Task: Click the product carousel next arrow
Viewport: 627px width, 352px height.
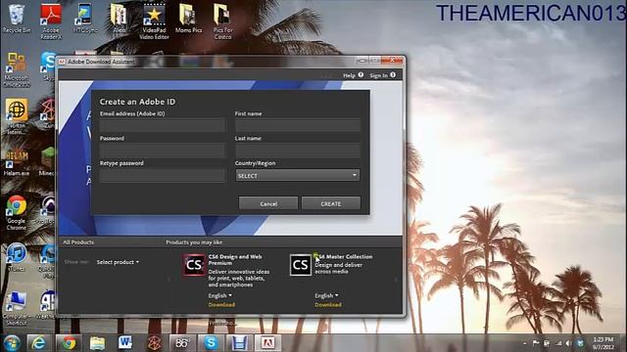Action: [x=396, y=280]
